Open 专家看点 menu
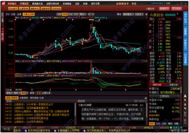The width and height of the screenshot is (189, 133). [12, 4]
